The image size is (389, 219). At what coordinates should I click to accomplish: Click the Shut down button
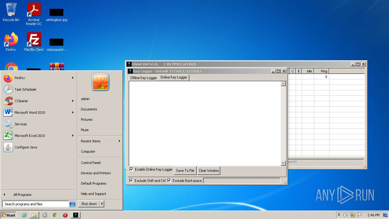point(89,204)
